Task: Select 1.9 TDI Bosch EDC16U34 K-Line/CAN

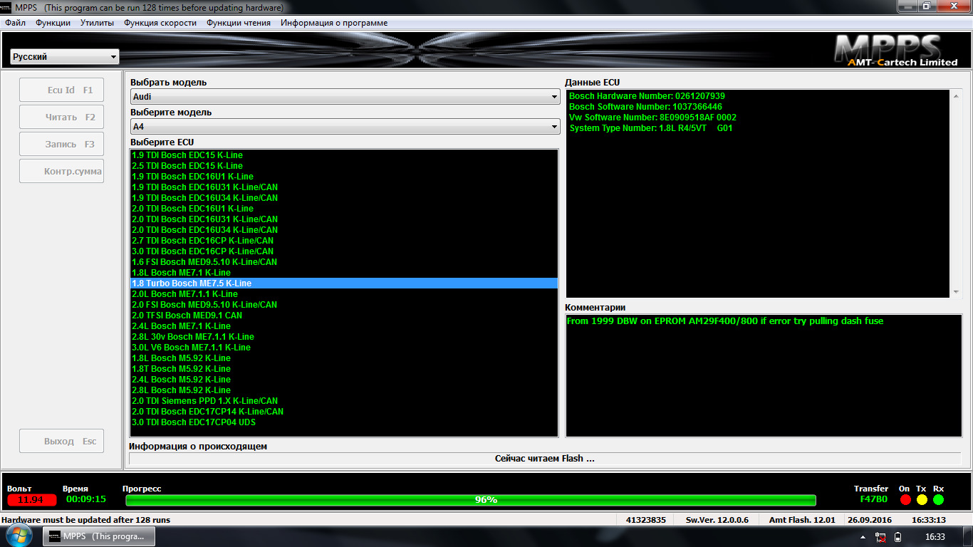Action: (x=344, y=198)
